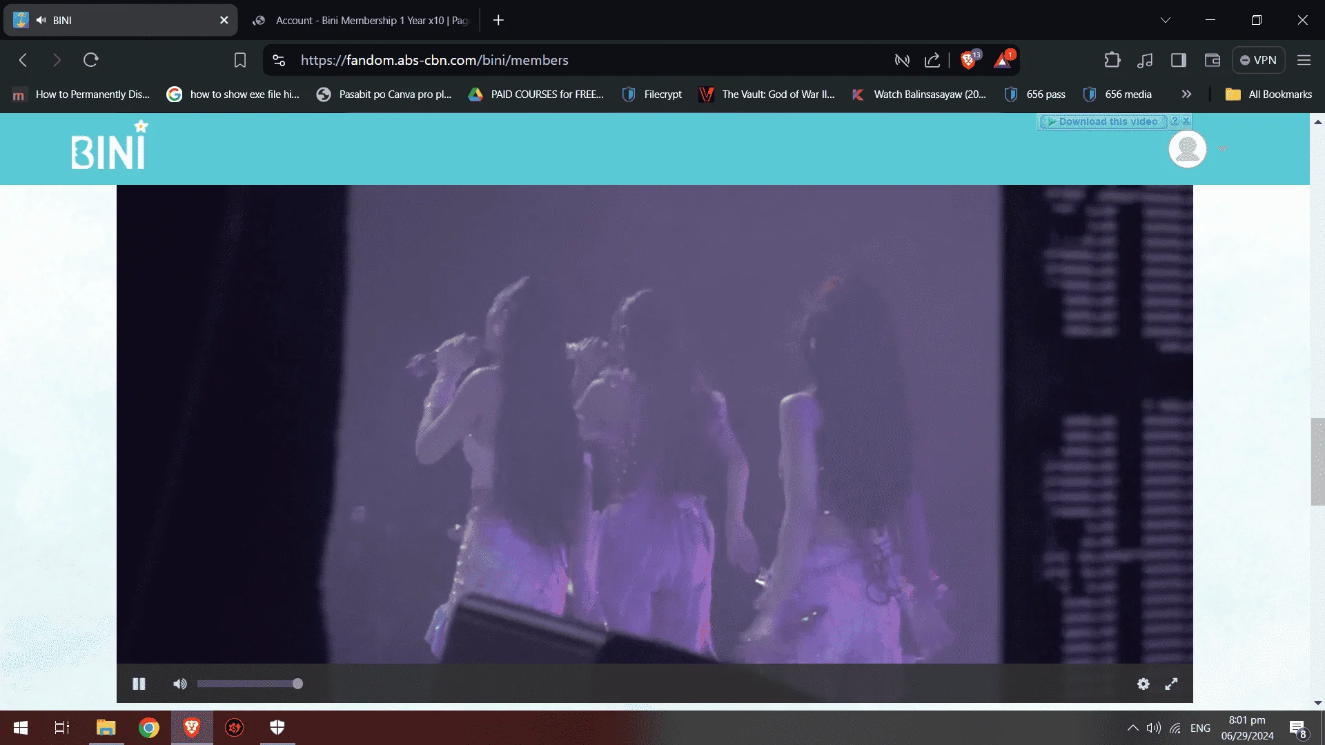Open The Vault: God of War bookmark

point(767,95)
